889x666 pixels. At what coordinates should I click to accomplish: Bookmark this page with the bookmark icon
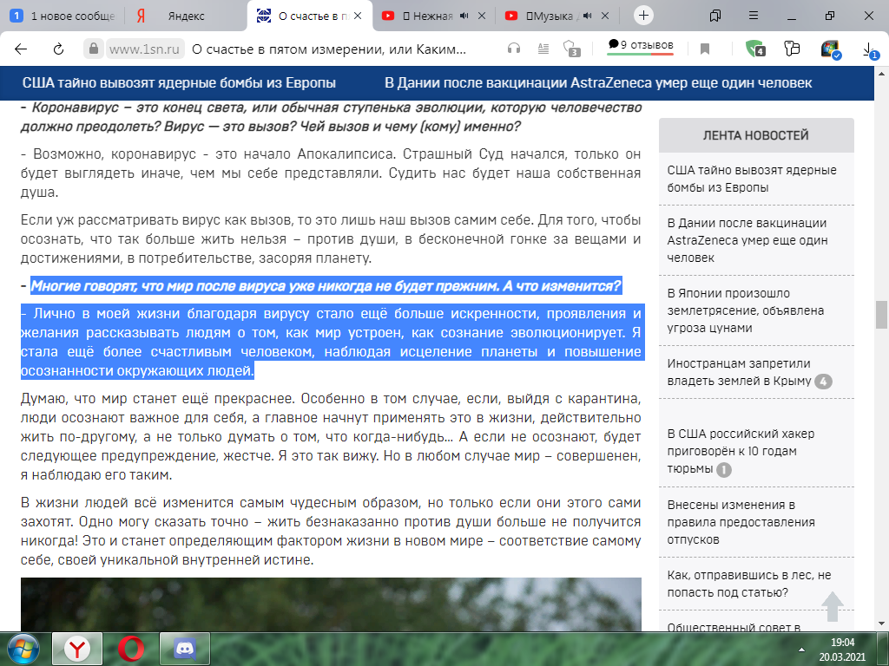point(705,49)
